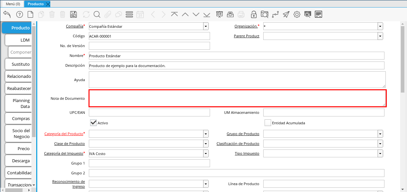Click the undo back arrow icon
407x192 pixels.
pos(7,14)
